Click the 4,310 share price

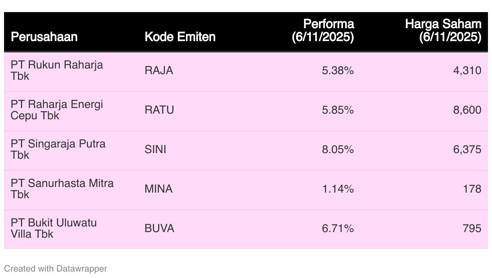coord(467,71)
